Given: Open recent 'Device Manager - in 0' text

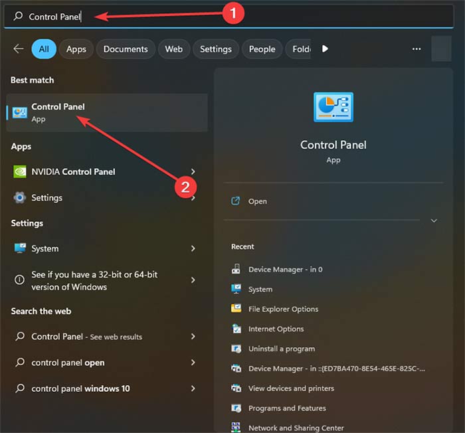Looking at the screenshot, I should tap(285, 270).
